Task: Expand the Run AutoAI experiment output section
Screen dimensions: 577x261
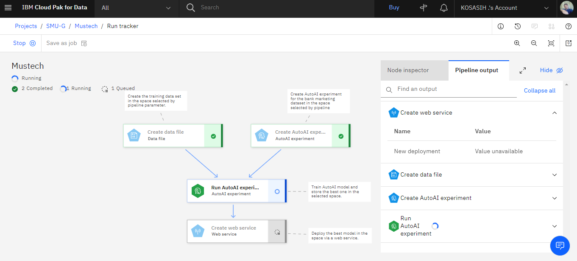Action: [x=554, y=226]
